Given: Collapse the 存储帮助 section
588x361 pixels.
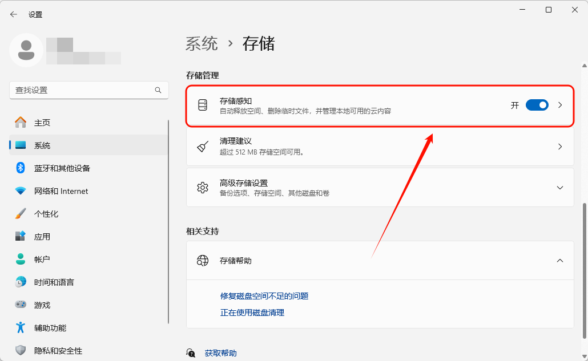Looking at the screenshot, I should pyautogui.click(x=560, y=261).
